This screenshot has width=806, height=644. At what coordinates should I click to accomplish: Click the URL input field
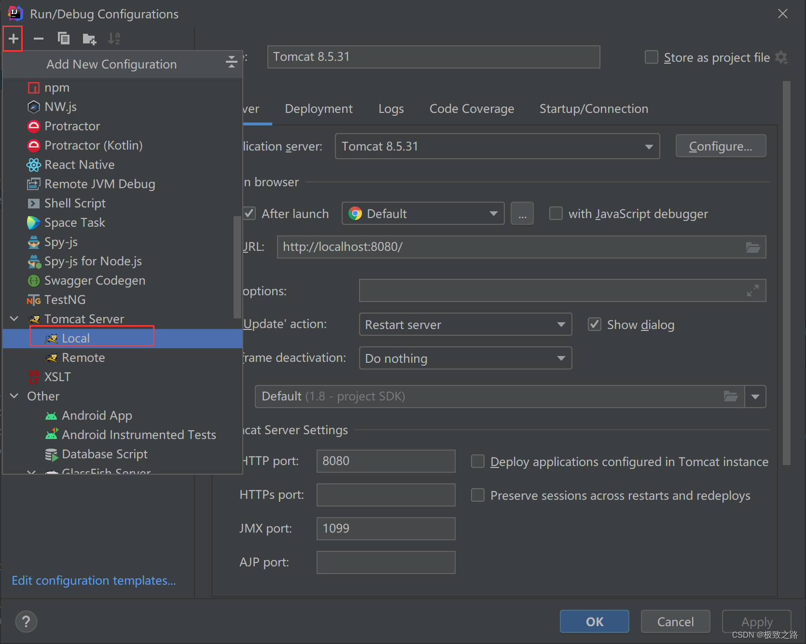521,247
